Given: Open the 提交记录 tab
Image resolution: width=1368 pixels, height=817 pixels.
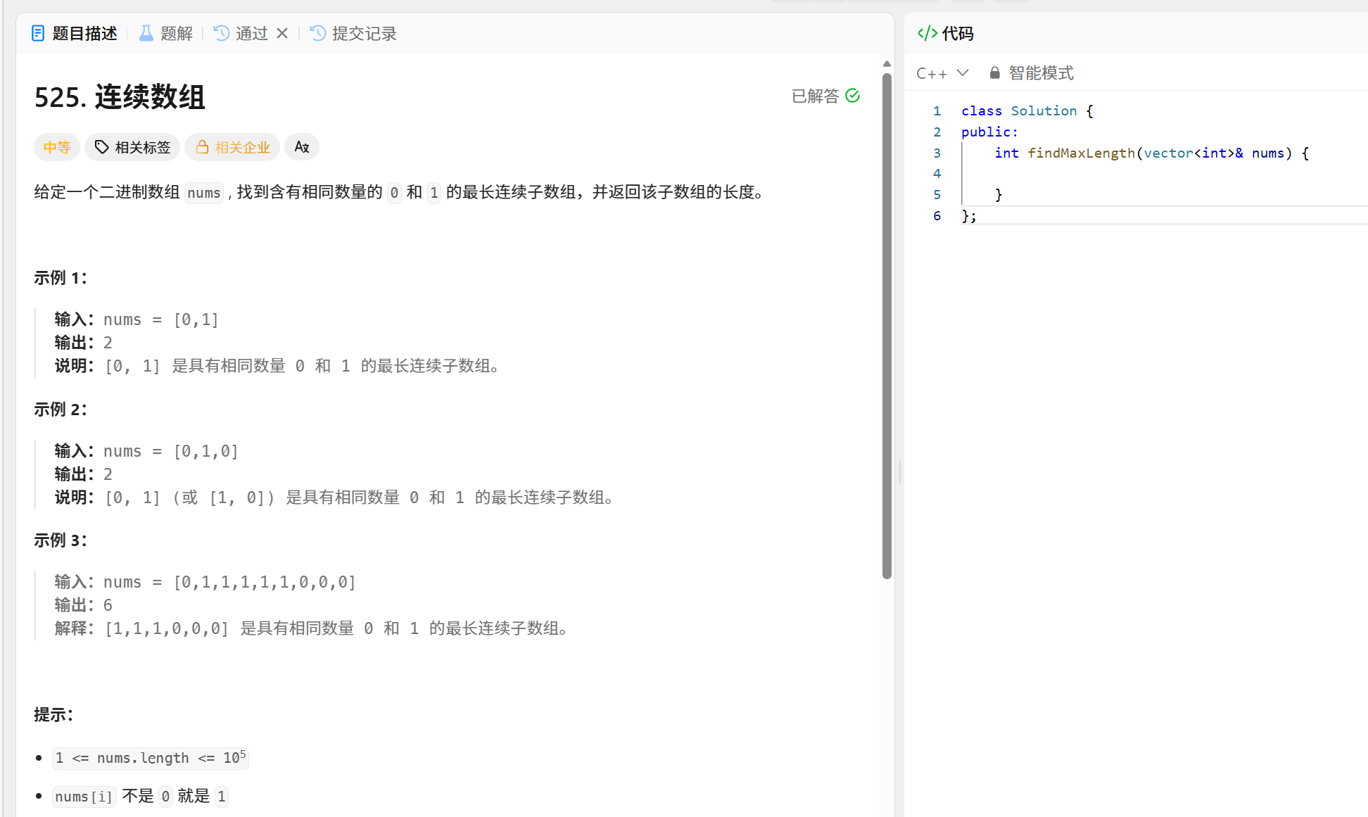Looking at the screenshot, I should click(x=364, y=34).
